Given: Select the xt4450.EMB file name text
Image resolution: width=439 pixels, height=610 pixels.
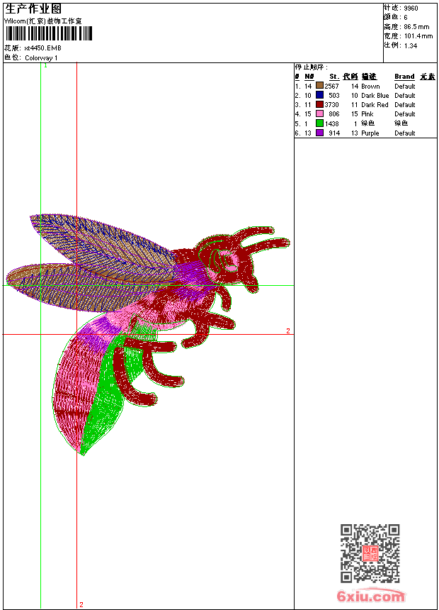Looking at the screenshot, I should coord(42,48).
